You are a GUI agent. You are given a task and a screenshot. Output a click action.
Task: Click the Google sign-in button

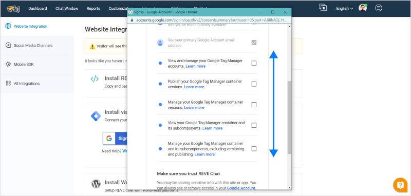tap(115, 139)
